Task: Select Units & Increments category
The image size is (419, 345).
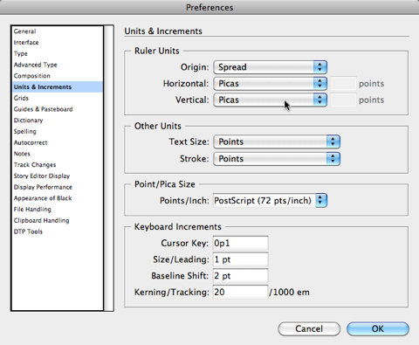Action: click(58, 87)
